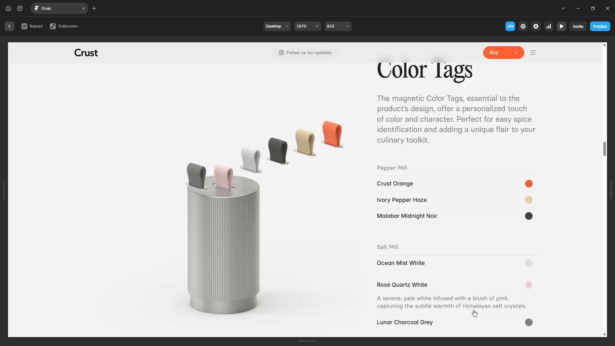Open the analytics bar chart icon
The image size is (615, 346).
[x=549, y=26]
